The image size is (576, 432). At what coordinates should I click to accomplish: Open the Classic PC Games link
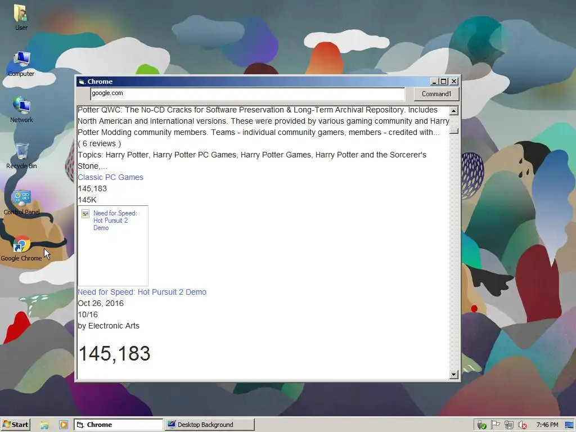point(110,177)
